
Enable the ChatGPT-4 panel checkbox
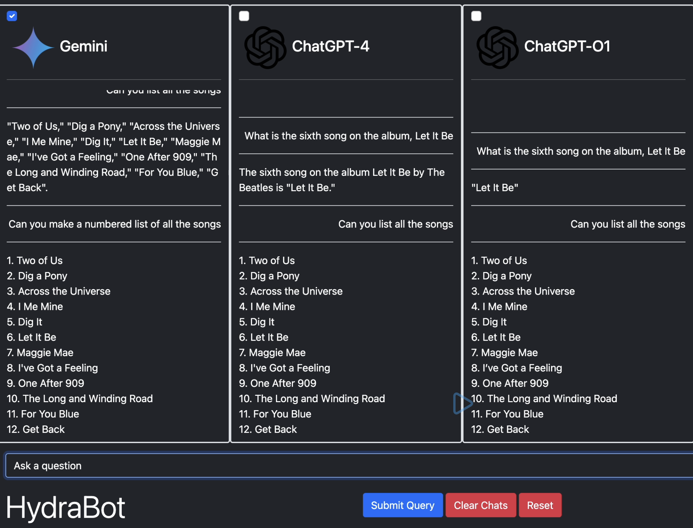click(244, 16)
